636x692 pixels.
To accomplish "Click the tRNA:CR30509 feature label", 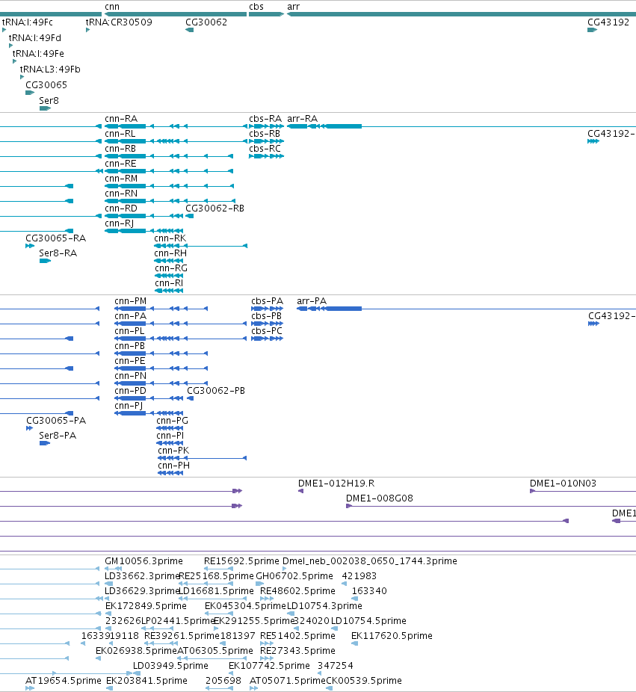I will (x=119, y=22).
